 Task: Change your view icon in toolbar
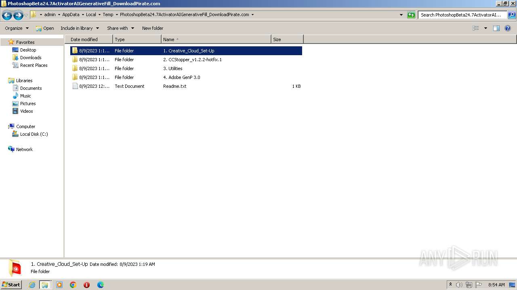(x=476, y=28)
